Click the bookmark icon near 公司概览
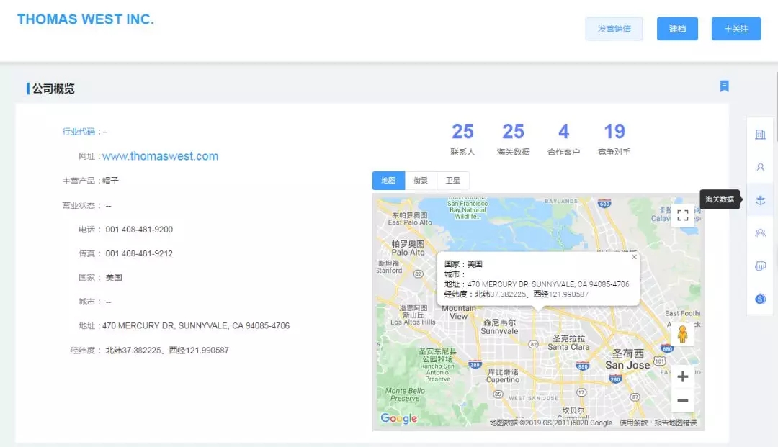 [x=725, y=86]
